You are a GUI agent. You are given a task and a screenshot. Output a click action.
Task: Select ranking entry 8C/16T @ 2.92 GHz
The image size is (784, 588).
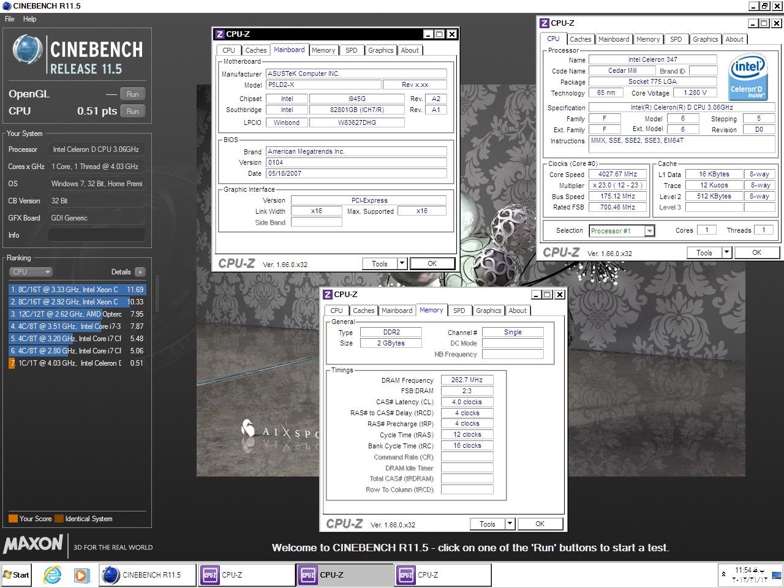pos(77,302)
